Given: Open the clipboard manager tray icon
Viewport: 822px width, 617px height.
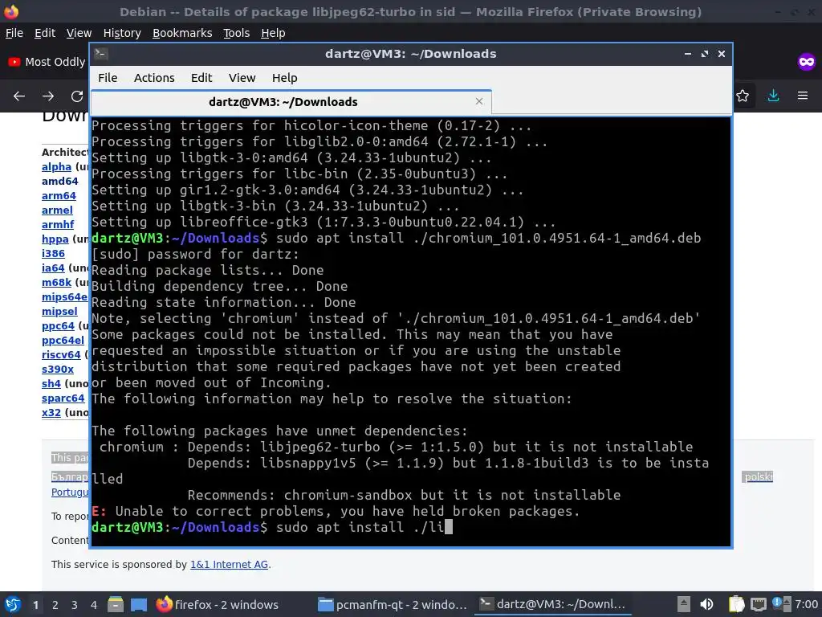Looking at the screenshot, I should pos(737,604).
